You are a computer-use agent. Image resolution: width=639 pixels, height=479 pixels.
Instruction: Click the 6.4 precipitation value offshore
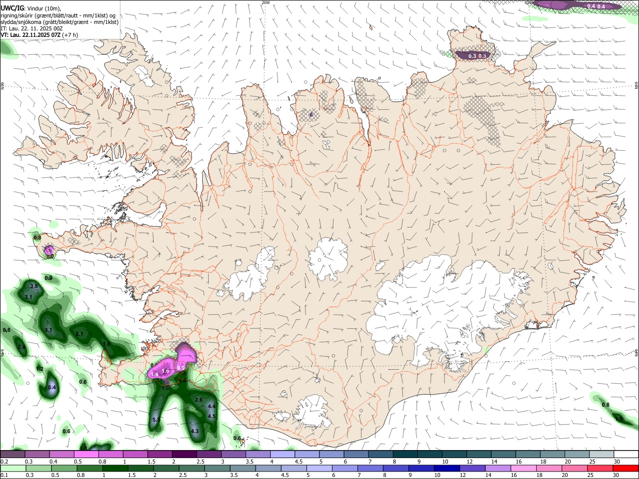pos(51,387)
